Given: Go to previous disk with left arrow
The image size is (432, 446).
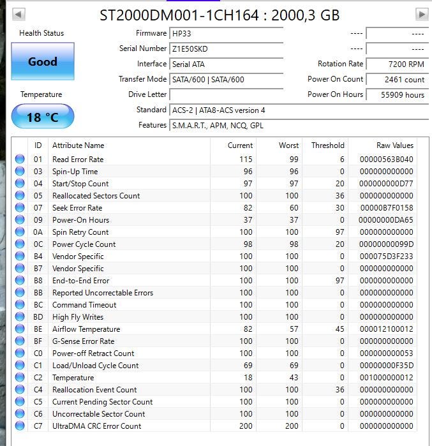Looking at the screenshot, I should [x=19, y=14].
